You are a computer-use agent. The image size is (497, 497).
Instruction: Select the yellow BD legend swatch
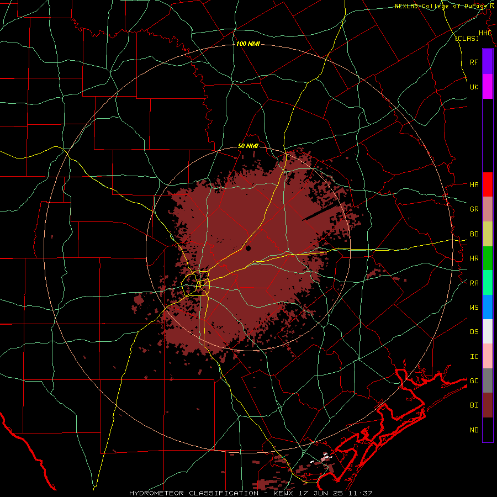pos(488,234)
